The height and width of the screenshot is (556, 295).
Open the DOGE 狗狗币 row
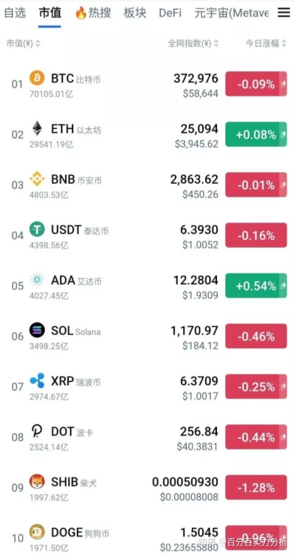point(147,537)
